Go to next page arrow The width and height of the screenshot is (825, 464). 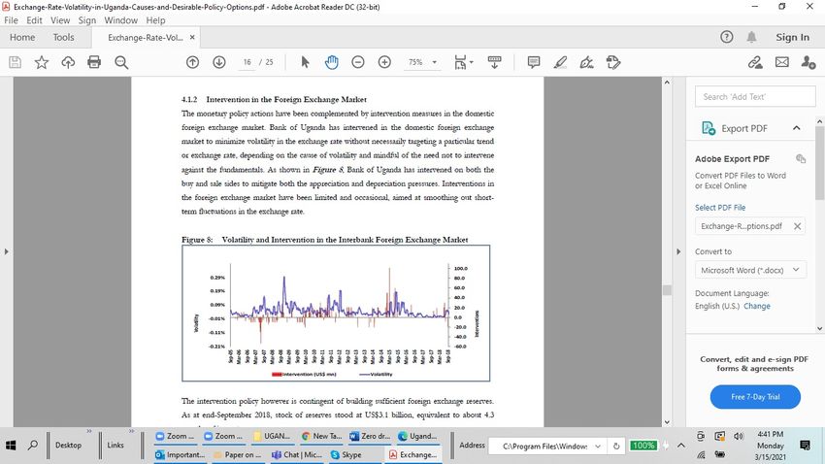(219, 62)
